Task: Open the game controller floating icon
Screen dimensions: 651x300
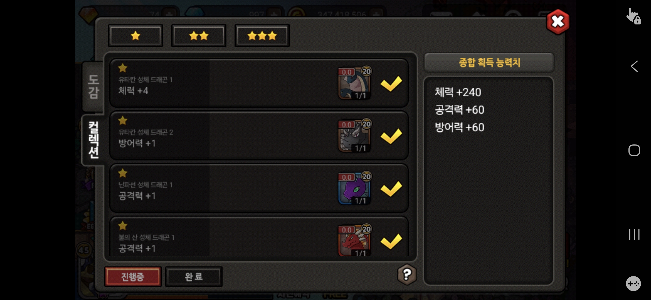Action: [x=633, y=284]
